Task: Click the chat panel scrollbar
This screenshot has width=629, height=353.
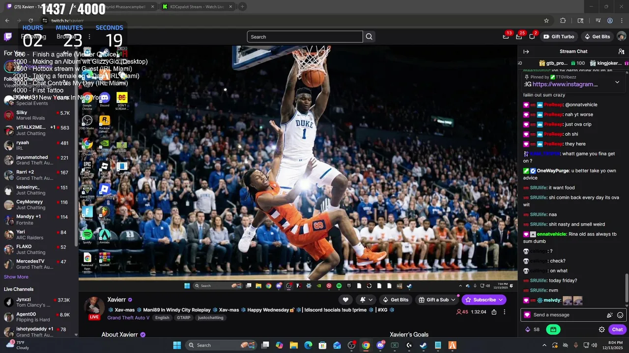Action: point(627,288)
